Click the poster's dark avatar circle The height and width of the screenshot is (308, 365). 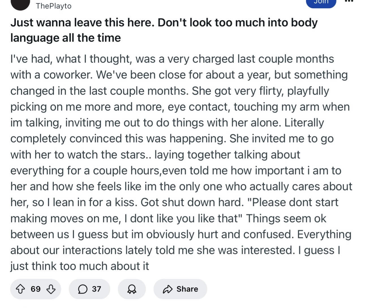coord(20,4)
